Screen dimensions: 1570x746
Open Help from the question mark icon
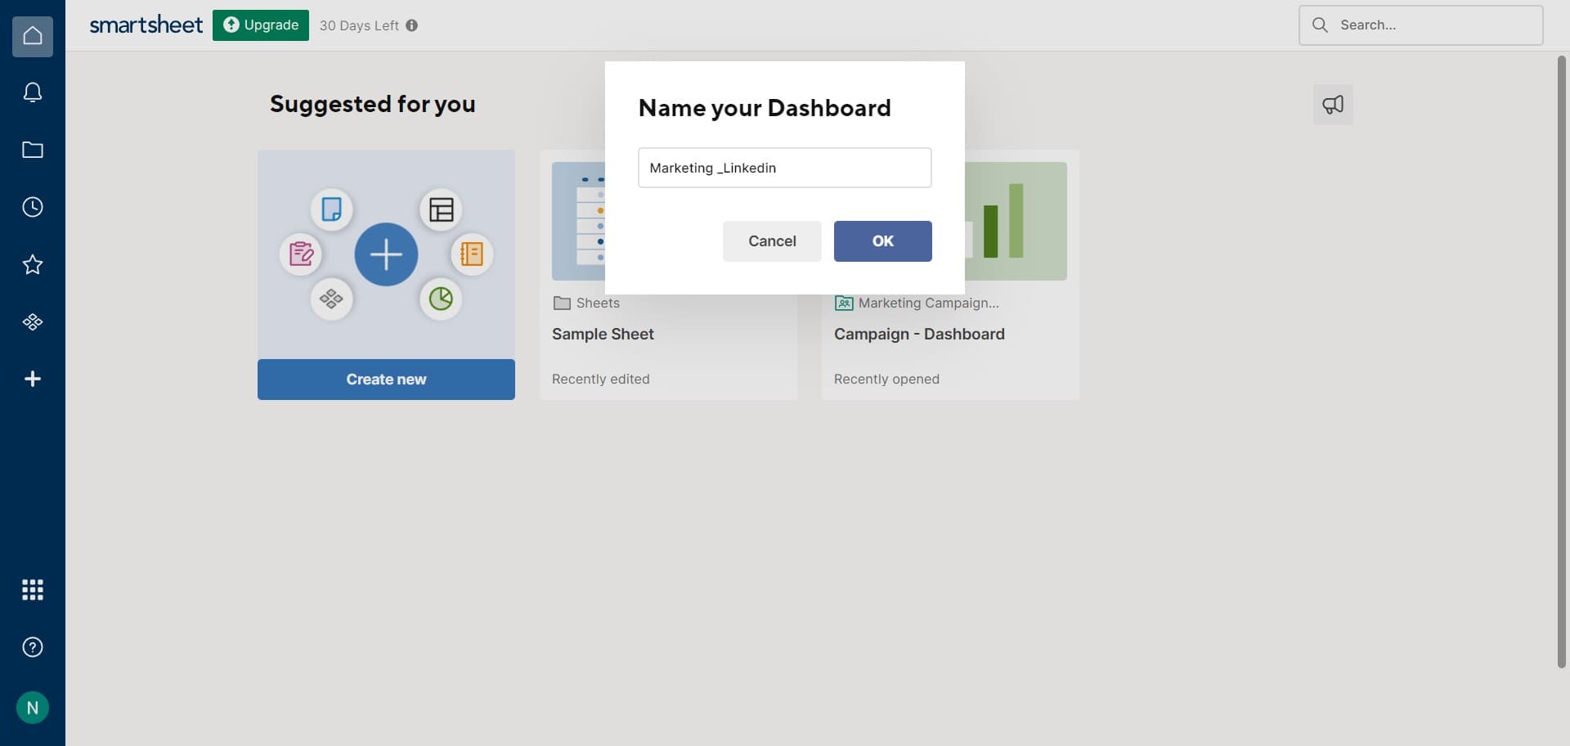tap(33, 646)
